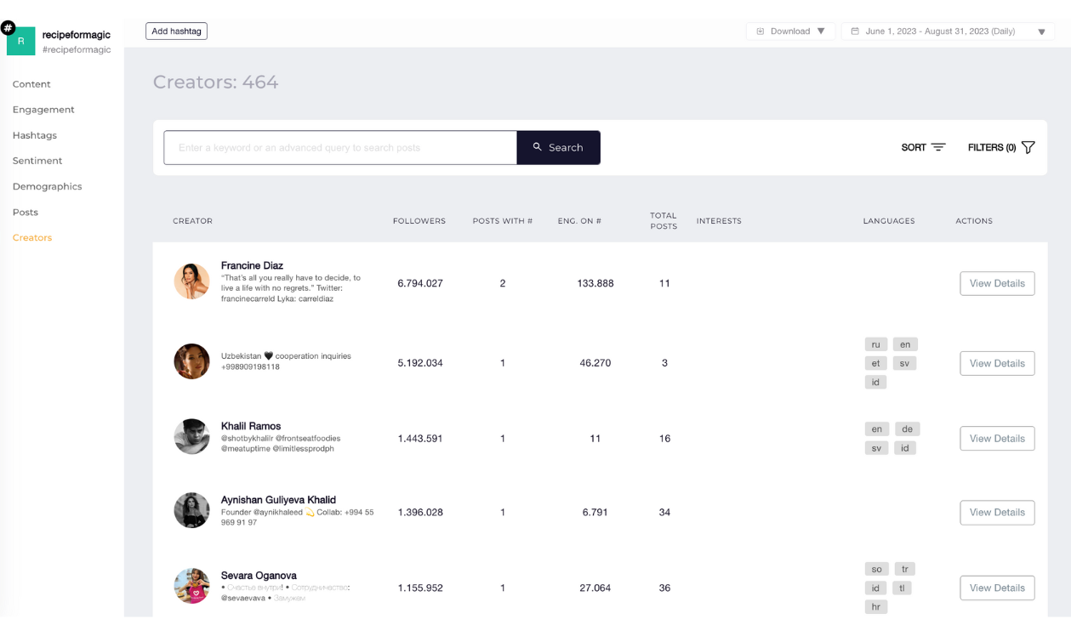Select the Creators section
The width and height of the screenshot is (1071, 619).
pyautogui.click(x=32, y=237)
